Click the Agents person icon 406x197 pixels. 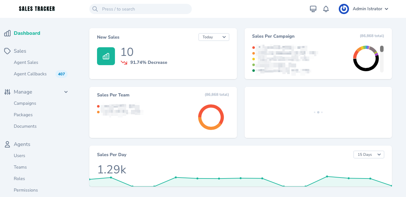[x=7, y=144]
